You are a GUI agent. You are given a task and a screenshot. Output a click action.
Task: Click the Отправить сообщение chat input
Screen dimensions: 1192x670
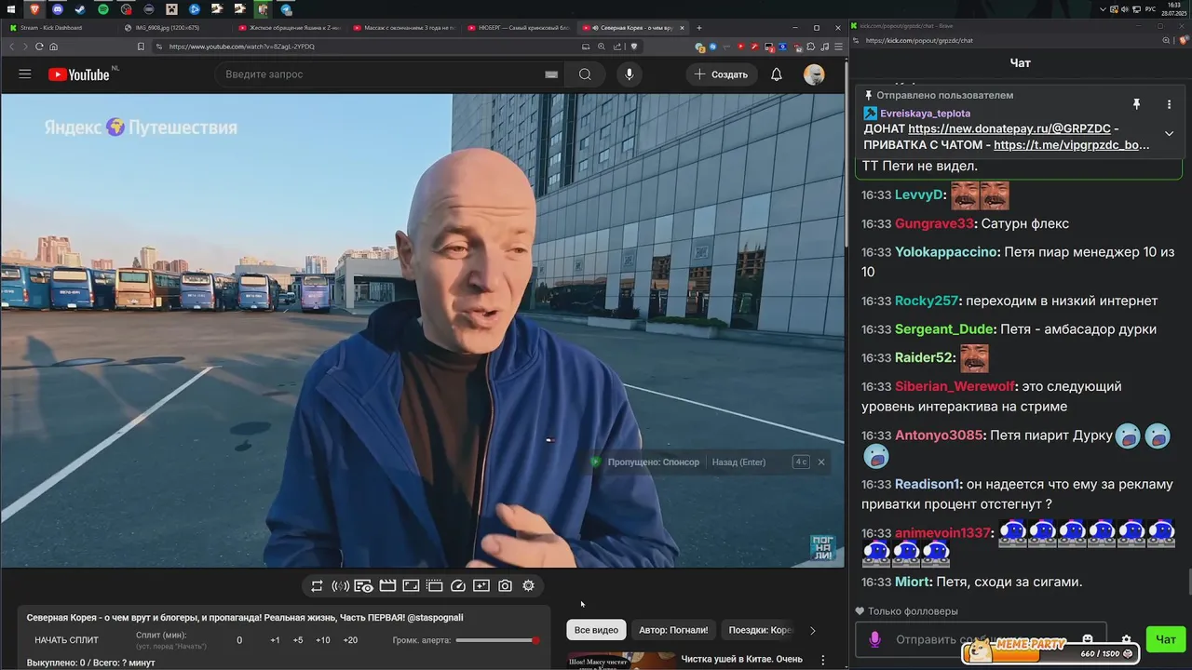[x=980, y=639]
